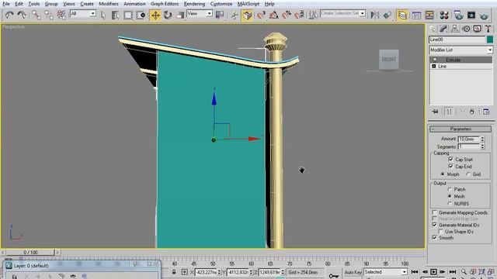497x279 pixels.
Task: Select Mesh output radio button
Action: 450,196
